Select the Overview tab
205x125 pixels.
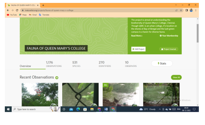pyautogui.click(x=25, y=66)
